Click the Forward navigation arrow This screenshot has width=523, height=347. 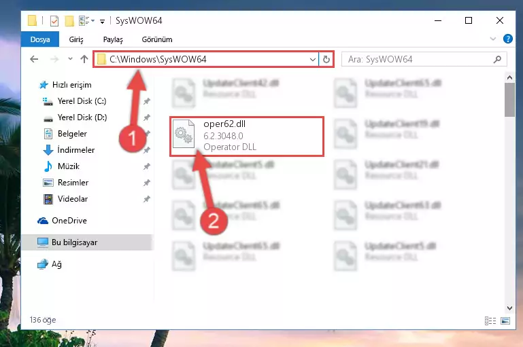(54, 59)
